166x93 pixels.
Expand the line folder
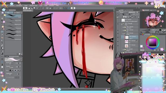[123, 30]
